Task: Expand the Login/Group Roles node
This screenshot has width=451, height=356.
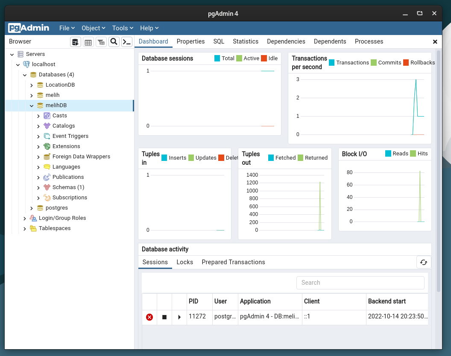Action: click(x=25, y=219)
